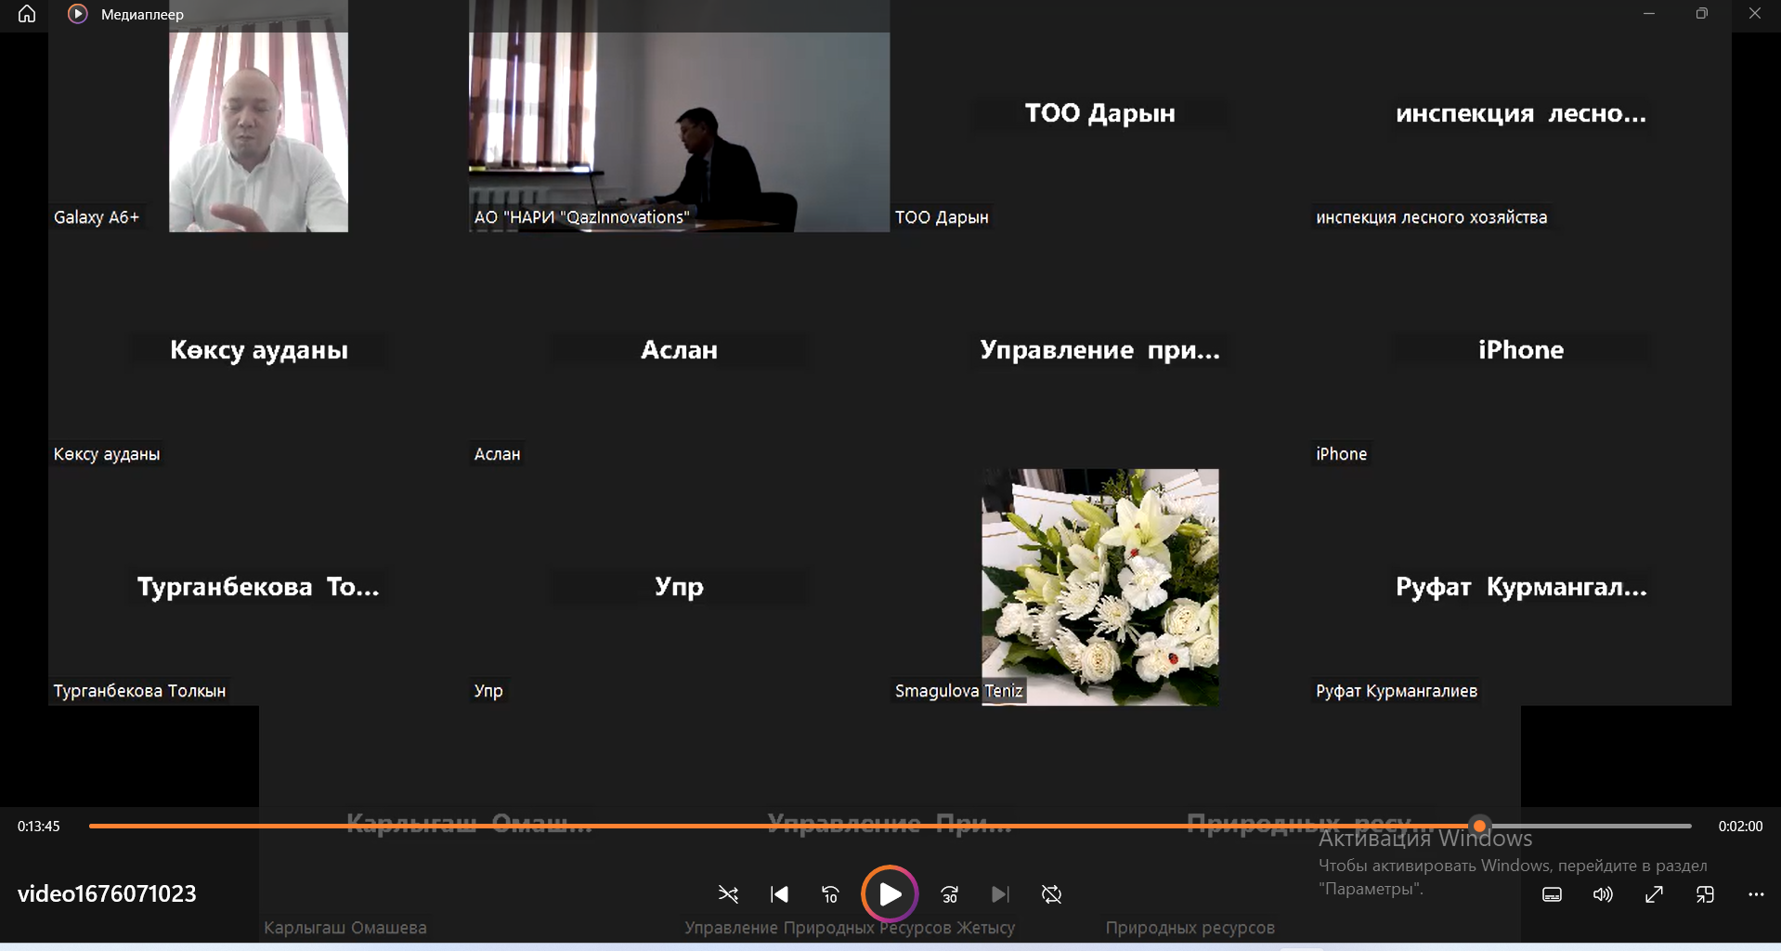This screenshot has height=951, width=1781.
Task: Skip to the next track
Action: coord(1000,894)
